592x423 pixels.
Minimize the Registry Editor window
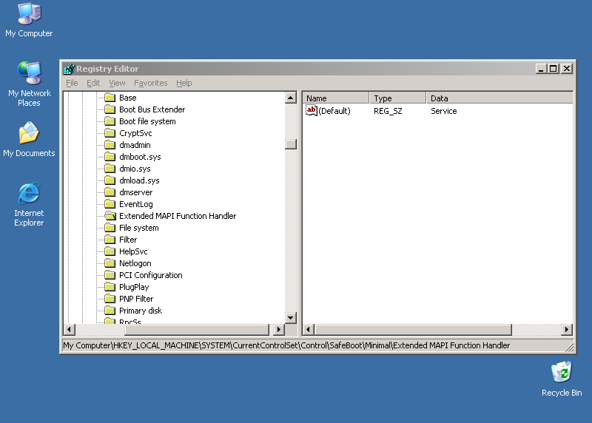pyautogui.click(x=541, y=69)
